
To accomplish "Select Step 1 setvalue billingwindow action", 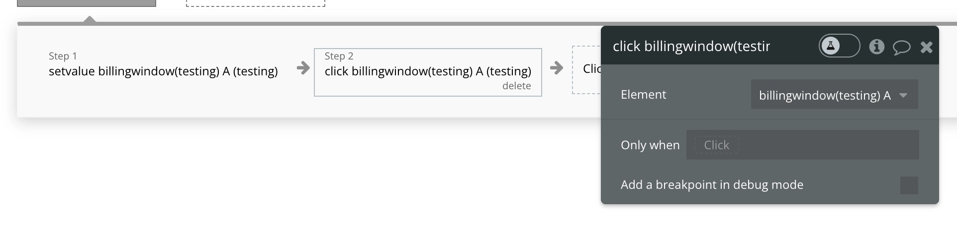I will point(163,71).
